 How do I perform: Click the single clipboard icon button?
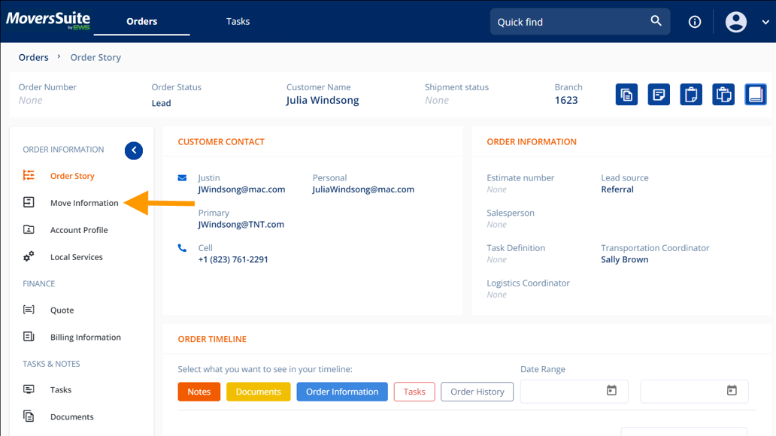tap(691, 95)
